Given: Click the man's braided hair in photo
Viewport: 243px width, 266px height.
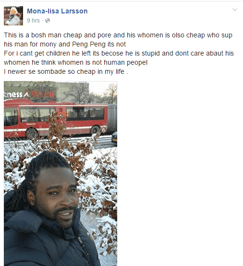Looking at the screenshot, I should pyautogui.click(x=42, y=170).
